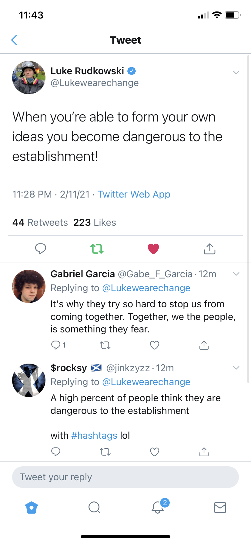Image resolution: width=251 pixels, height=543 pixels.
Task: Unlike the main tweet's red heart
Action: point(153,249)
